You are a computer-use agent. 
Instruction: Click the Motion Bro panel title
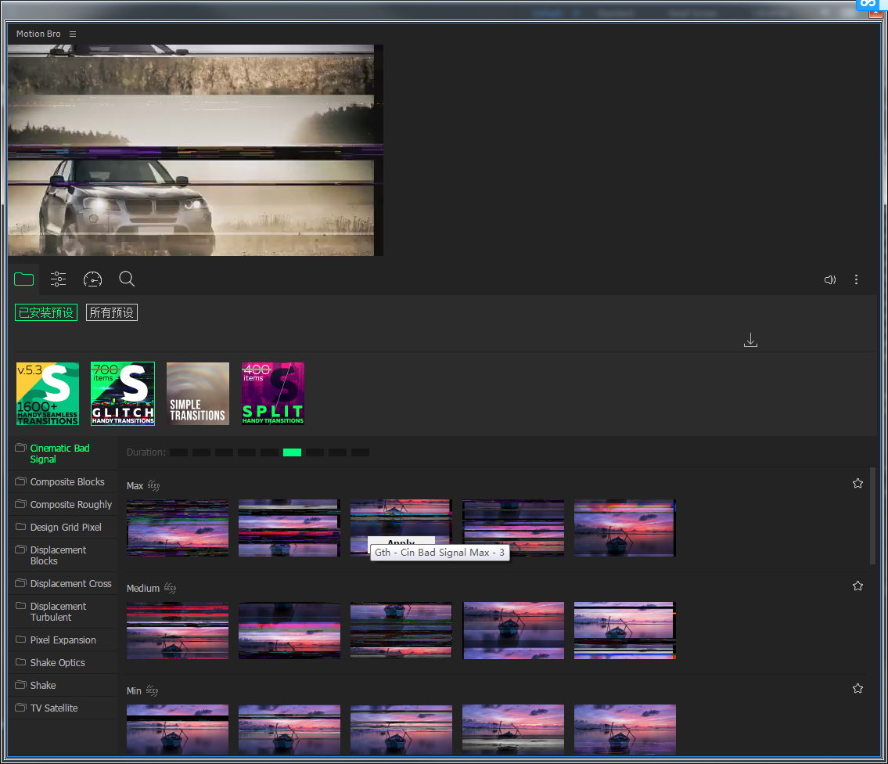[38, 34]
